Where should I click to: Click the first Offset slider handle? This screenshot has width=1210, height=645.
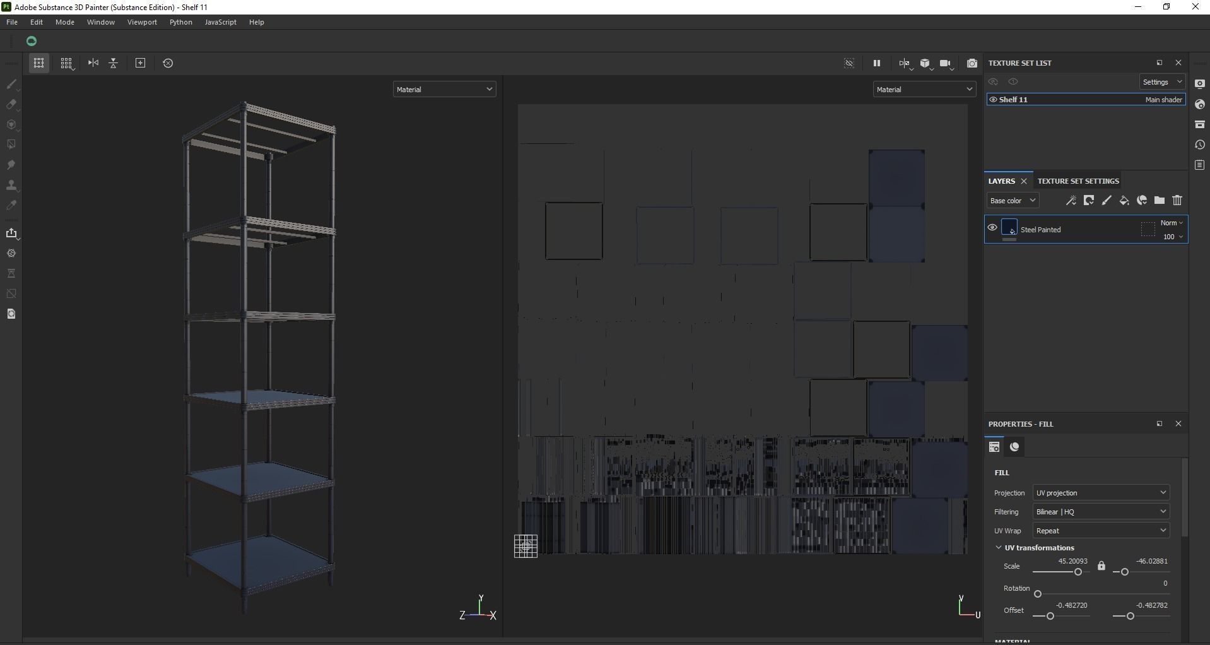click(1050, 616)
